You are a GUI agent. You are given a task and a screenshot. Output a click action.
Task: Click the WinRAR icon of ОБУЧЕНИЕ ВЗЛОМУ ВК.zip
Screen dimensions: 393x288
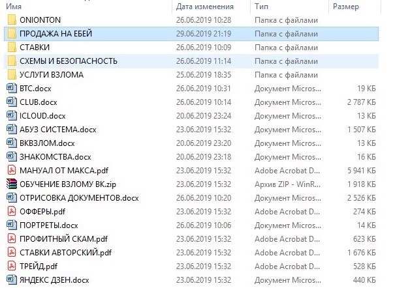(x=12, y=184)
